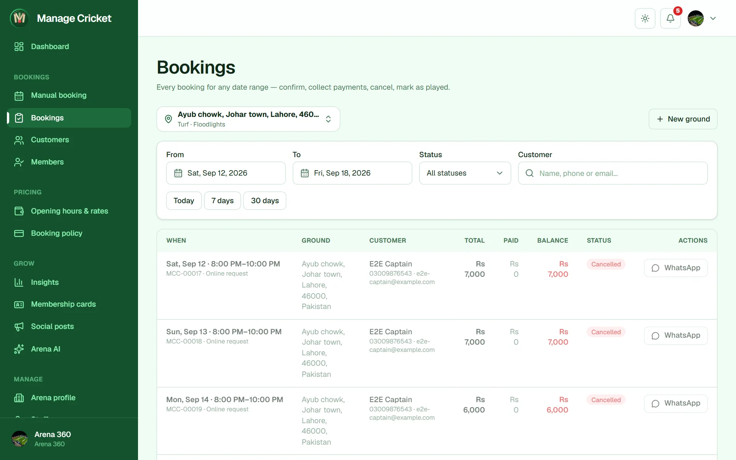Viewport: 736px width, 460px height.
Task: Open the To date picker Fri, Sep 18, 2026
Action: click(352, 173)
